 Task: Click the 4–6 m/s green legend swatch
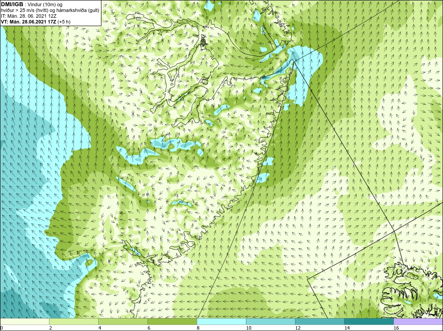coord(123,322)
